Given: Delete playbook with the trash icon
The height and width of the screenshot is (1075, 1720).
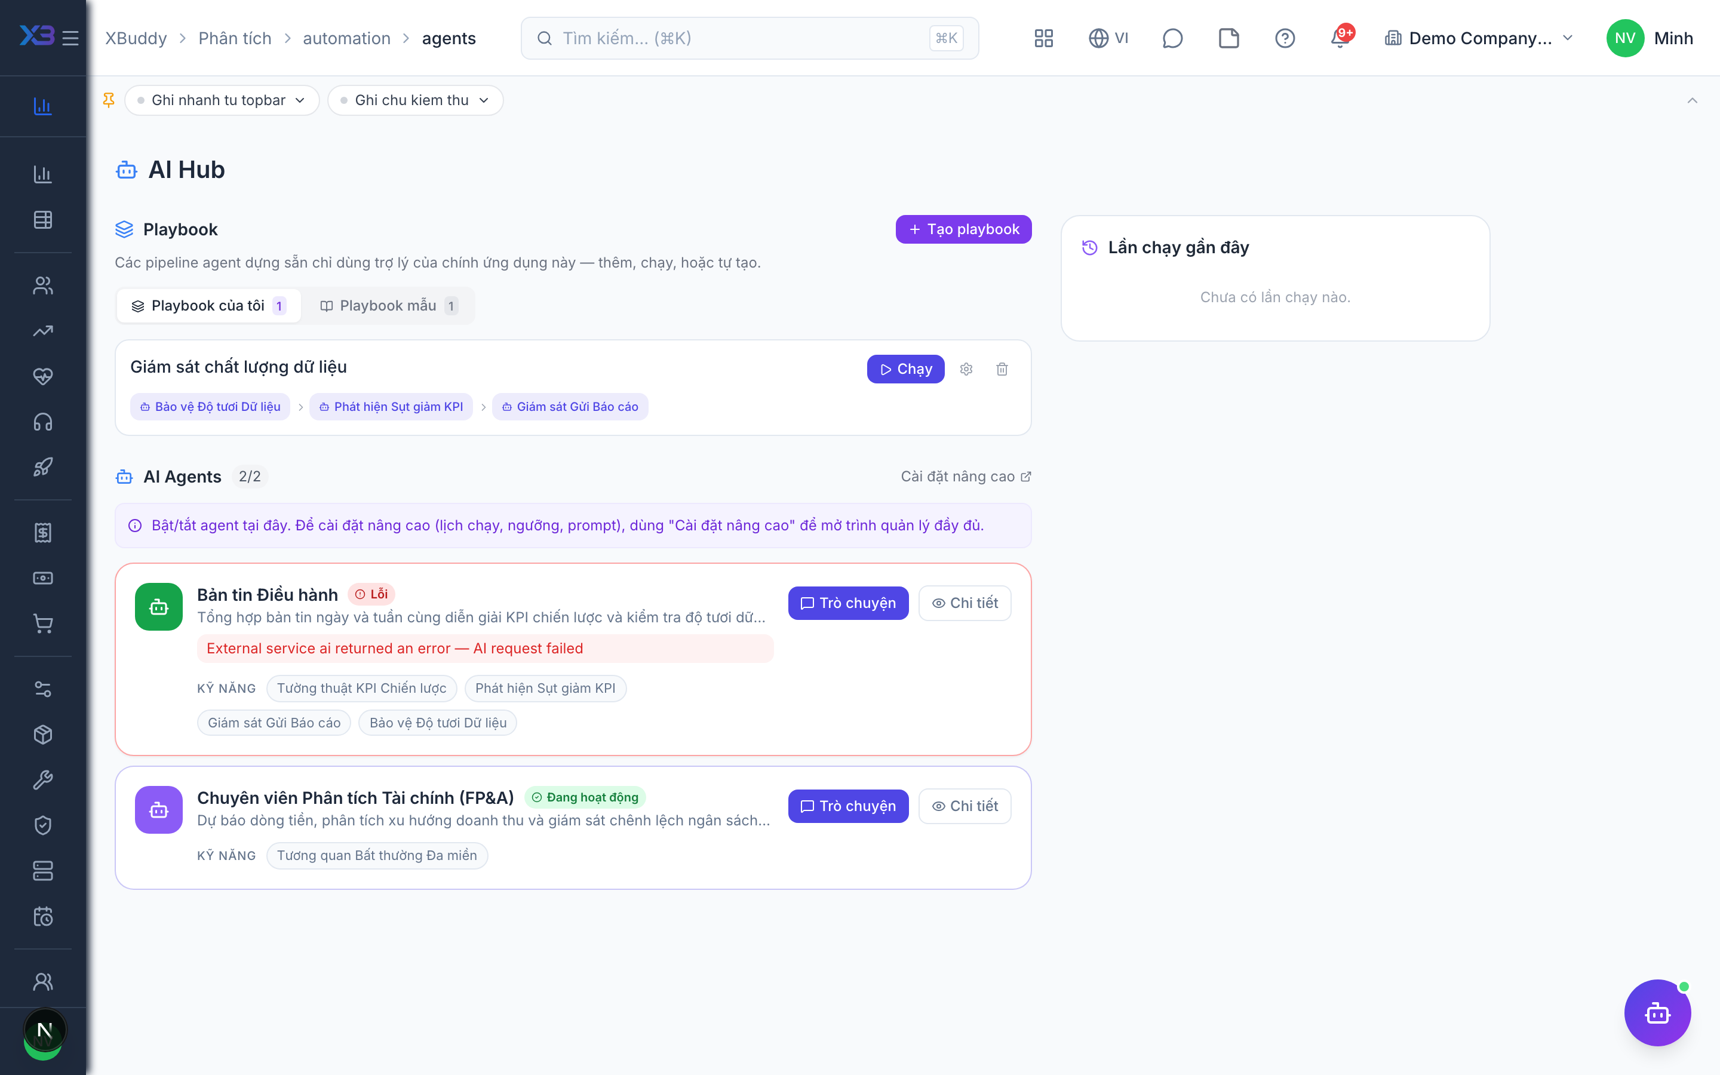Looking at the screenshot, I should [1002, 369].
